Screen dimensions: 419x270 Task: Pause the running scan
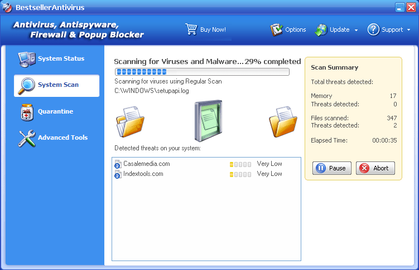332,168
